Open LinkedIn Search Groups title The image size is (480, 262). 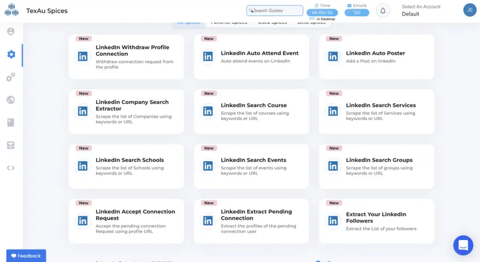(379, 160)
